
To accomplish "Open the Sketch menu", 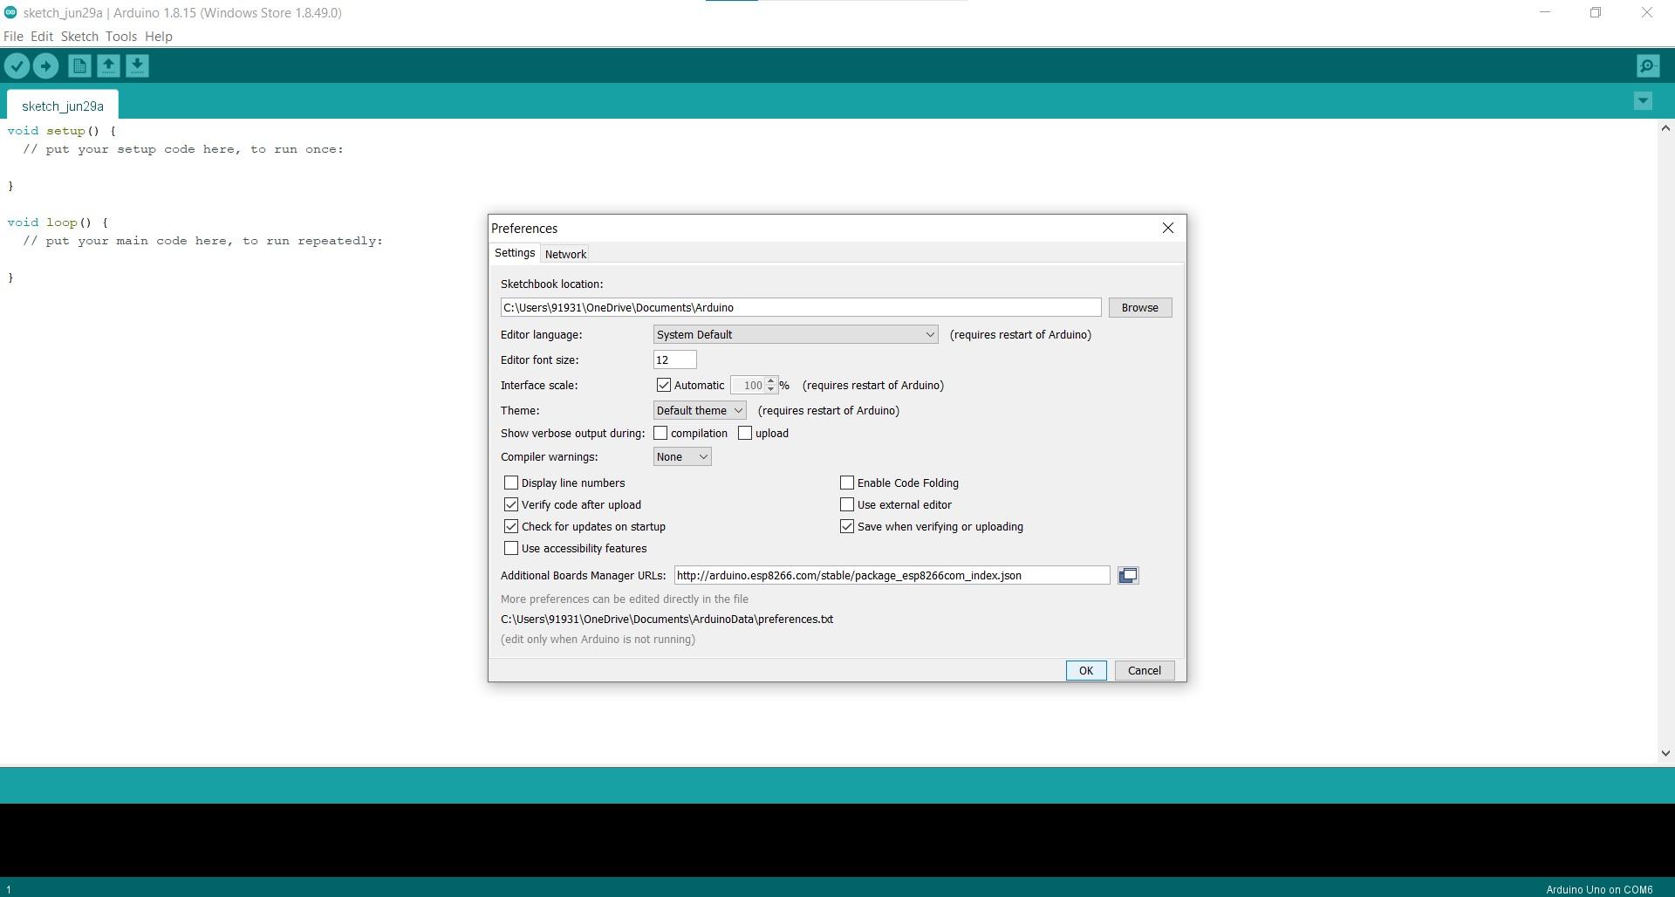I will pyautogui.click(x=79, y=37).
